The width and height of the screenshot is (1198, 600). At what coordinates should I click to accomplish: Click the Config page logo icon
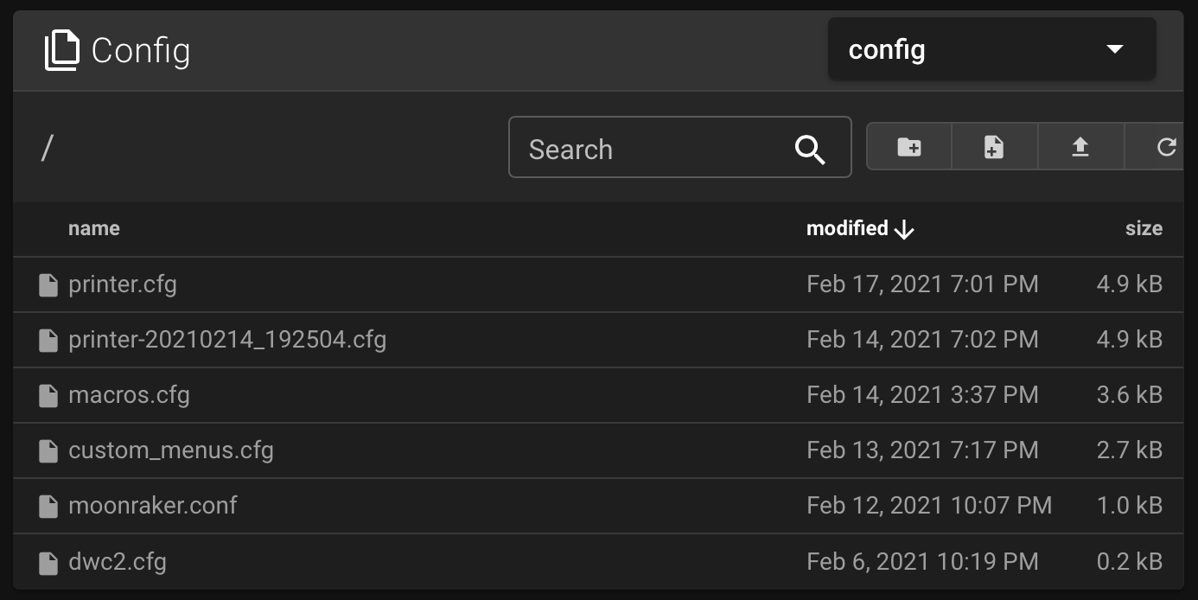(61, 49)
